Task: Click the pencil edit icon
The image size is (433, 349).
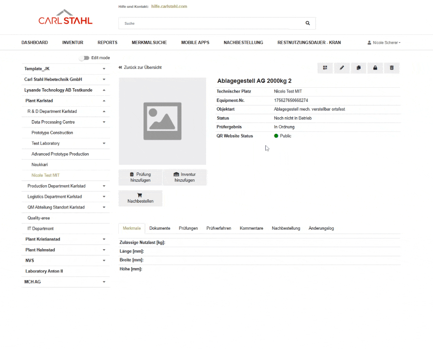Action: (342, 68)
